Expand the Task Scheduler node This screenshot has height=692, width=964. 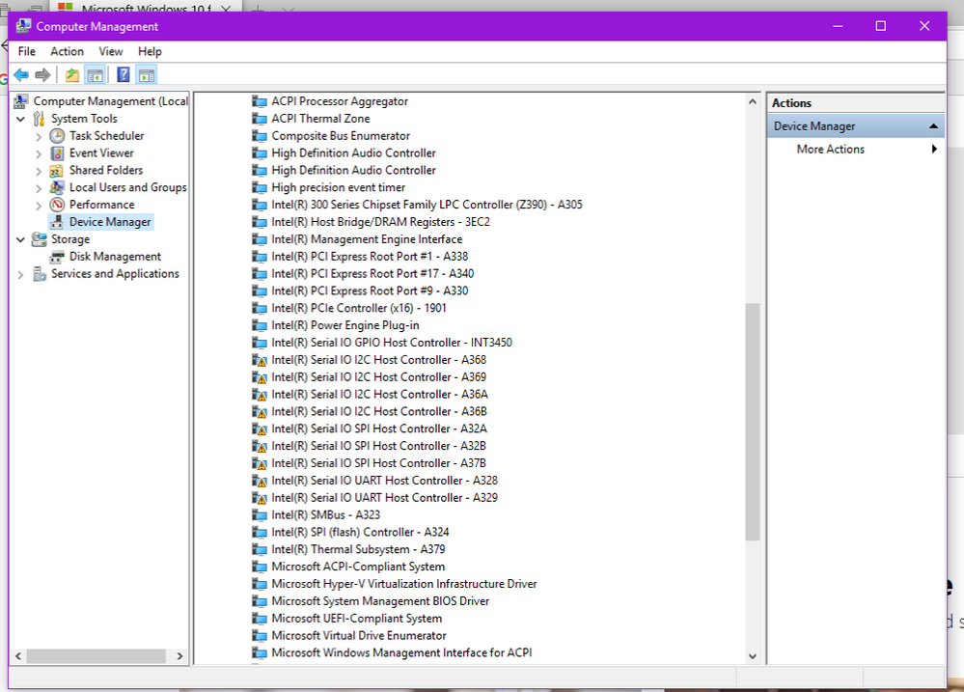[x=39, y=136]
